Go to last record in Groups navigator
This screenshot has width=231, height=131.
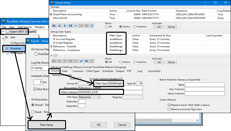click(70, 26)
